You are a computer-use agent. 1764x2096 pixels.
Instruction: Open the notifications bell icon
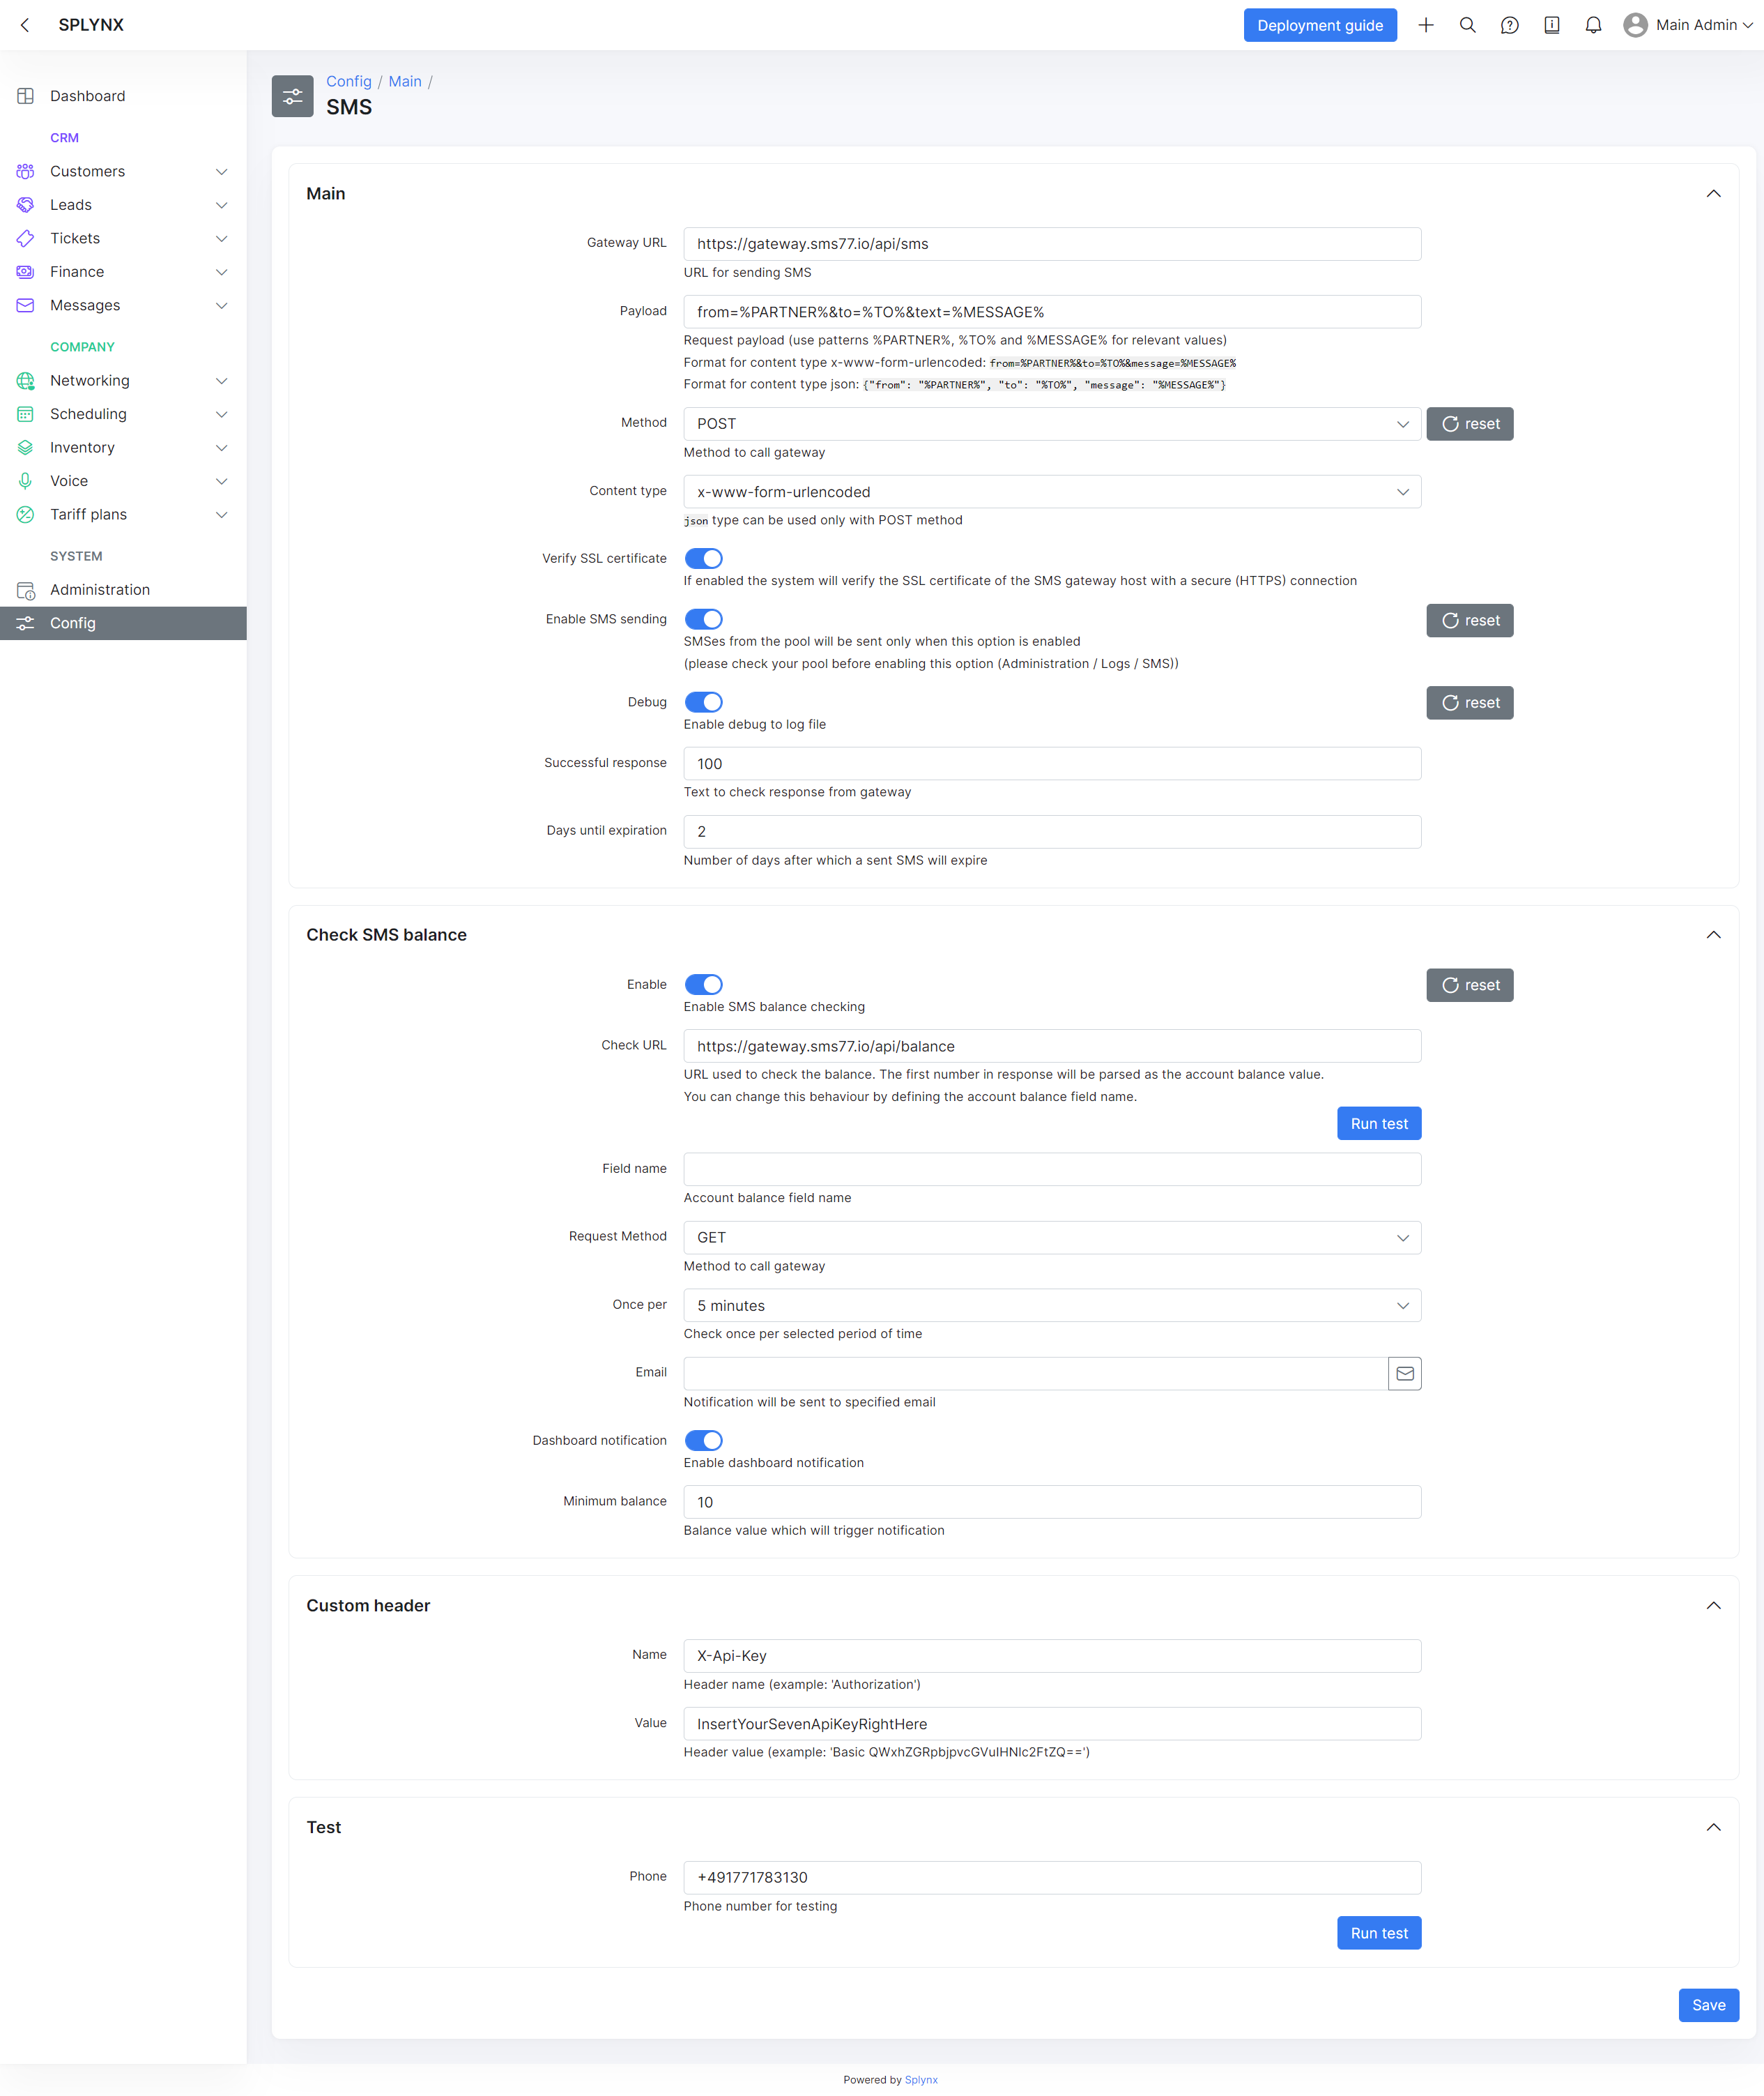coord(1593,25)
